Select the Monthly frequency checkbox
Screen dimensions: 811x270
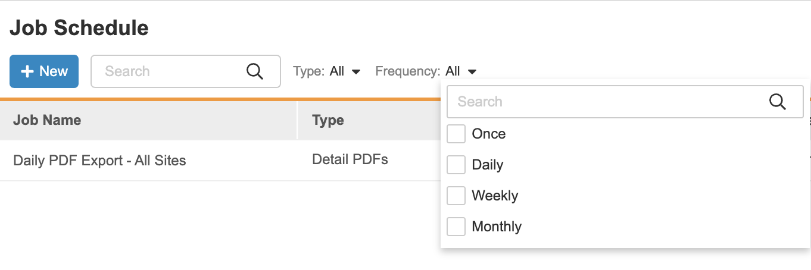tap(456, 227)
